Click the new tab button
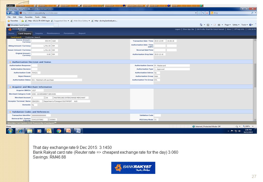 pyautogui.click(x=56, y=25)
